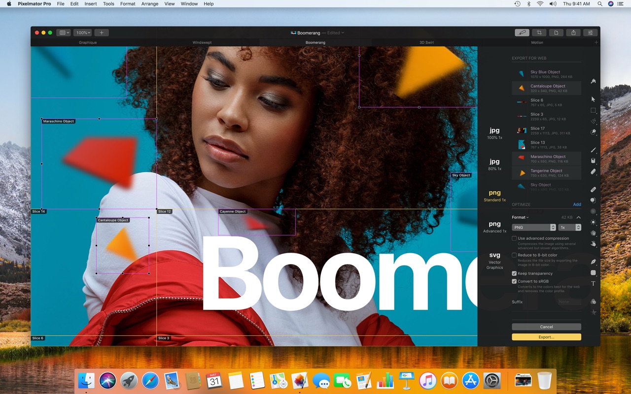The image size is (631, 394).
Task: Switch to the 3D Swirl tab
Action: point(426,42)
